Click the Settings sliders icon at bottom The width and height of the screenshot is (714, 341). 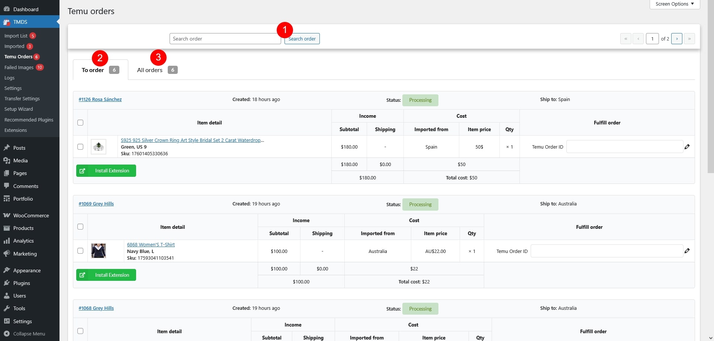click(x=7, y=321)
